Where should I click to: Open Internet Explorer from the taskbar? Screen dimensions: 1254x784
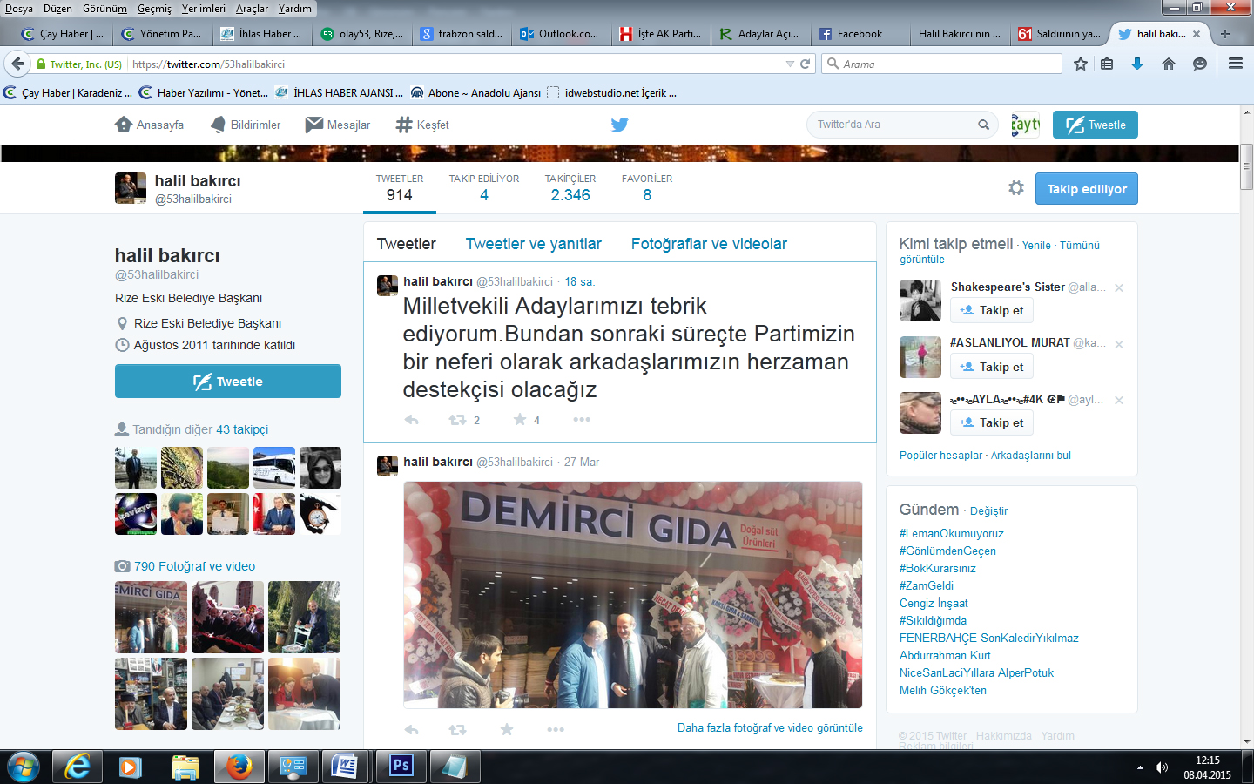tap(78, 767)
